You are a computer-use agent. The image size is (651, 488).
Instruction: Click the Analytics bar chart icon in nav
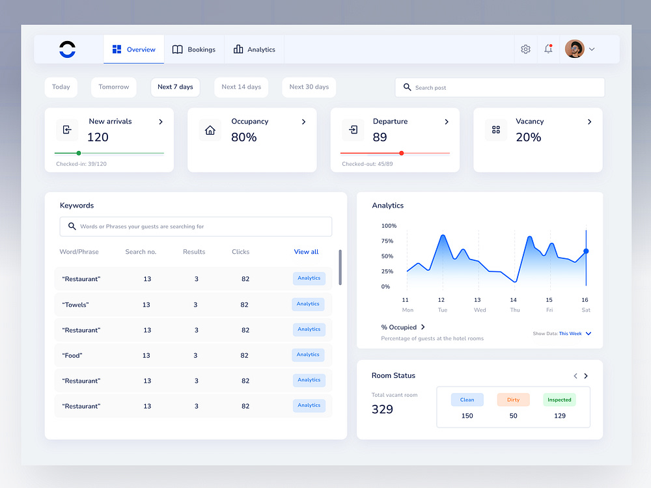pos(238,49)
